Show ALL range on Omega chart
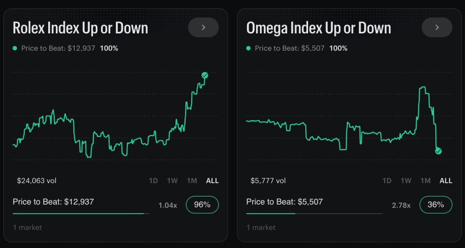The image size is (465, 248). 446,181
